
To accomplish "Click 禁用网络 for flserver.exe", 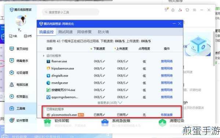I will pos(167,61).
